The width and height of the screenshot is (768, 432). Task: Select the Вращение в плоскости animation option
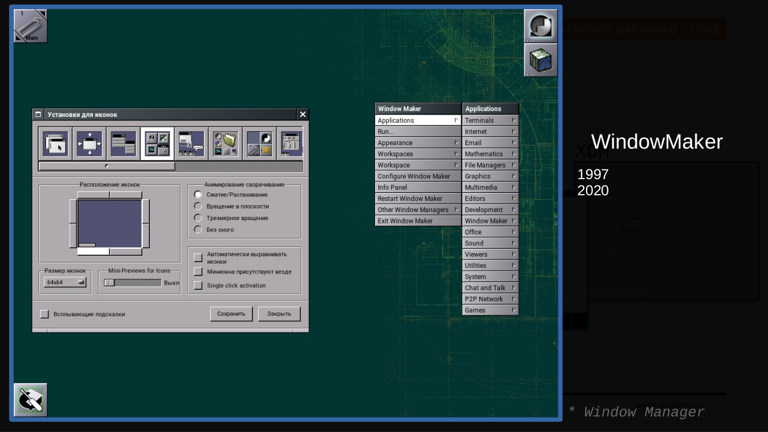click(x=198, y=206)
